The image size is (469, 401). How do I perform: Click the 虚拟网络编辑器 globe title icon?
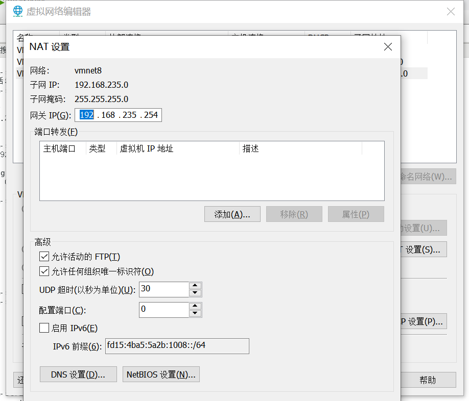pos(18,11)
